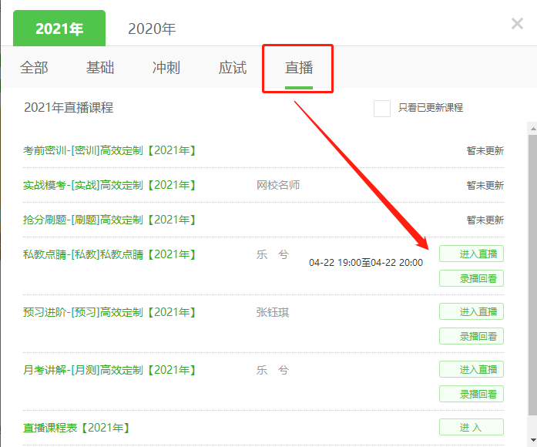Close the course dialog with X icon

[517, 24]
